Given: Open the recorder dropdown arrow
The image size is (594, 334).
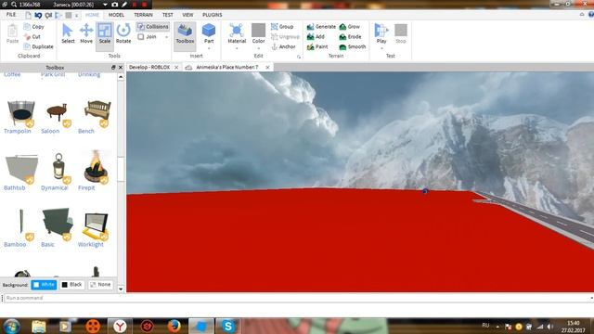Looking at the screenshot, I should (x=105, y=5).
